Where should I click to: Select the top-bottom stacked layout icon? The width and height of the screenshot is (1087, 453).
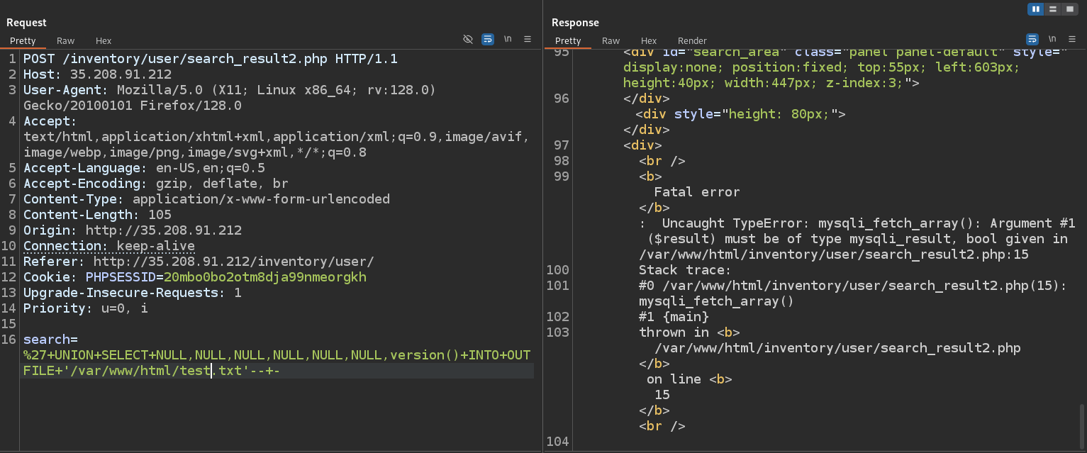tap(1053, 9)
